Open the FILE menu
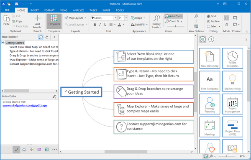Screen dimensions: 251x160 pos(7,10)
